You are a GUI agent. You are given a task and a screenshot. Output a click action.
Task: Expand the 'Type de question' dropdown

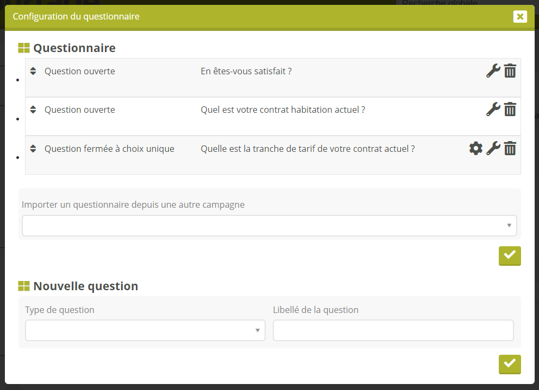[x=145, y=330]
